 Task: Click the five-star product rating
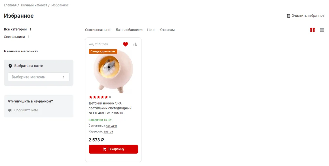pos(98,97)
